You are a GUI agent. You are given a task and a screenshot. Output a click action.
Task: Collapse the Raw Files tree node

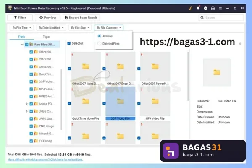click(x=22, y=45)
